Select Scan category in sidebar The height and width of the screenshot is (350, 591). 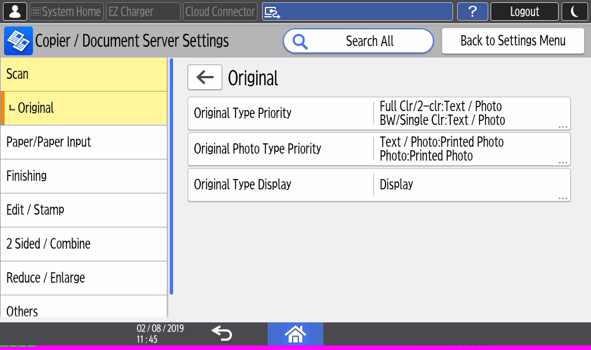click(84, 74)
